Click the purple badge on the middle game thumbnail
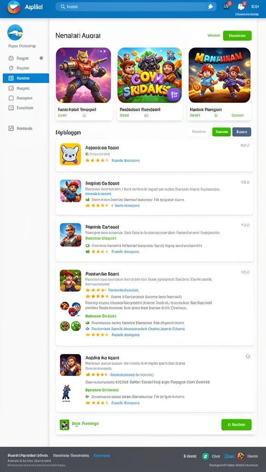 tap(174, 94)
